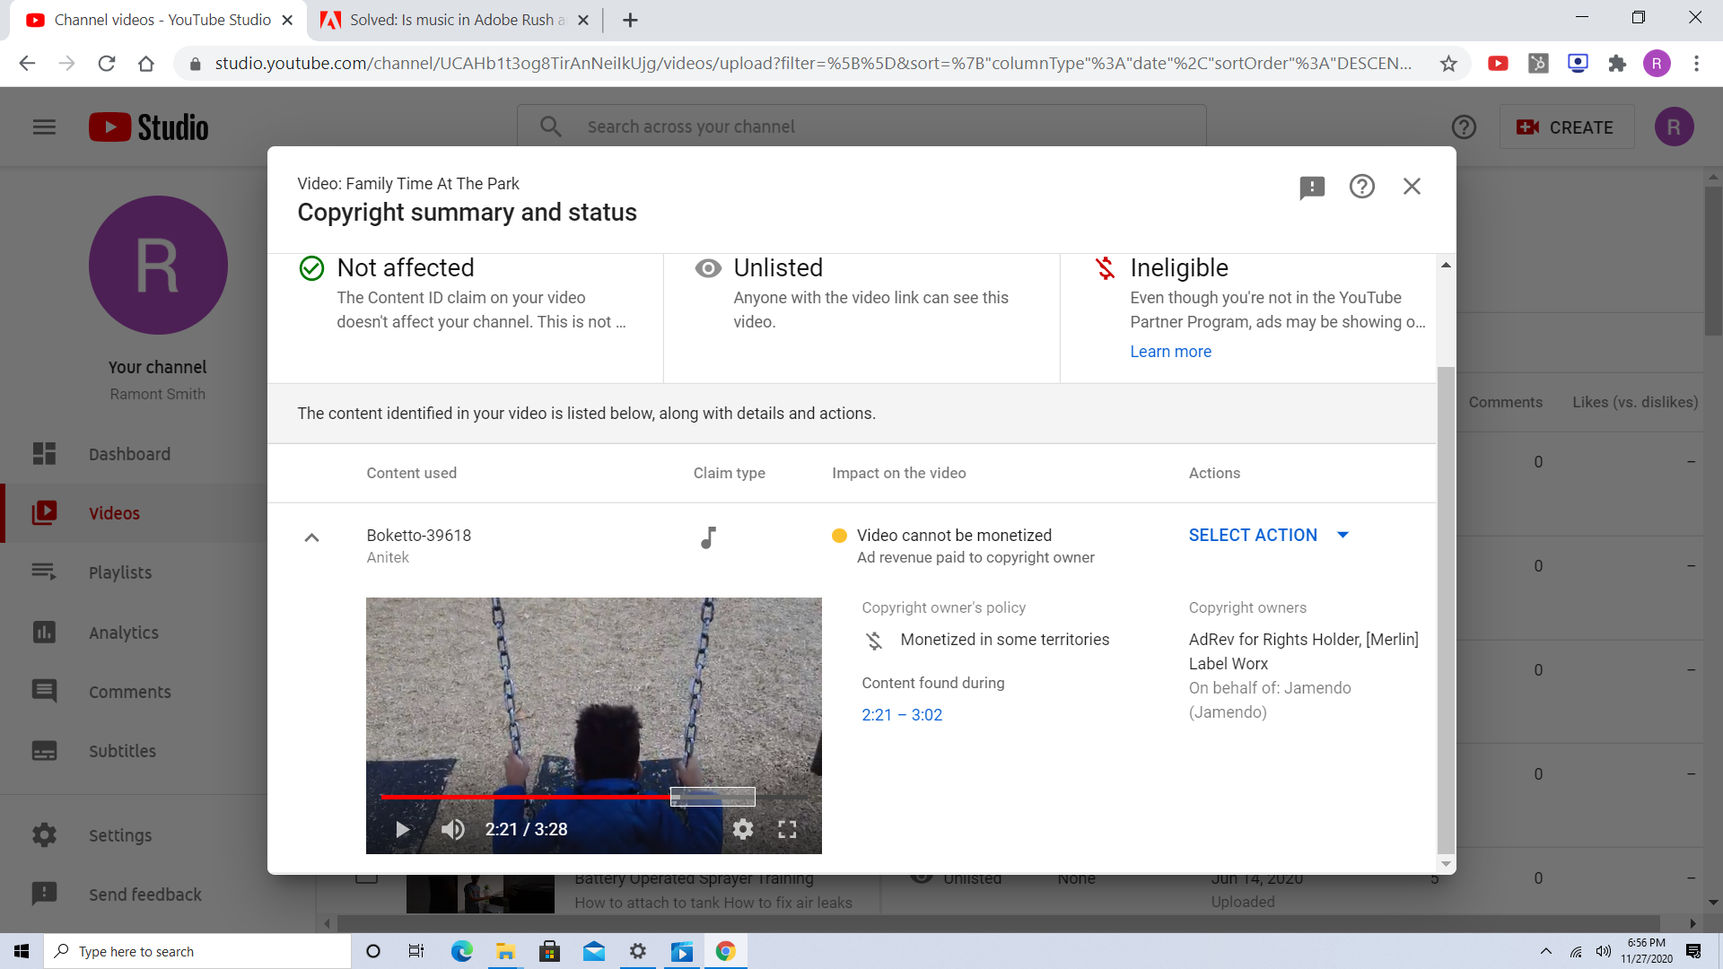The width and height of the screenshot is (1723, 969).
Task: Bookmark this page with star icon
Action: (1448, 64)
